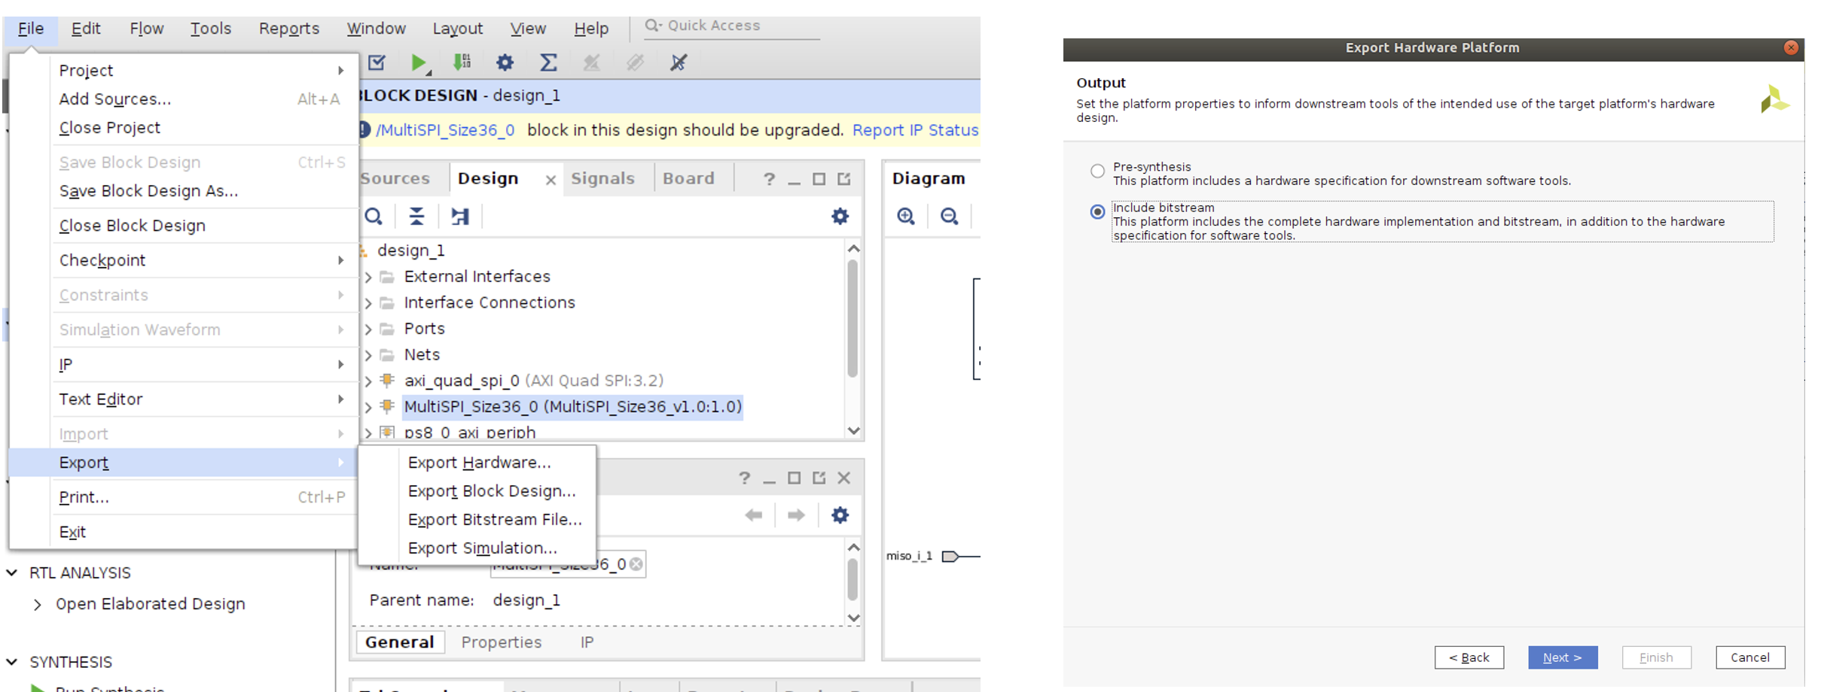Expand the axi_quad_spi_0 tree node
The image size is (1821, 692).
[368, 381]
